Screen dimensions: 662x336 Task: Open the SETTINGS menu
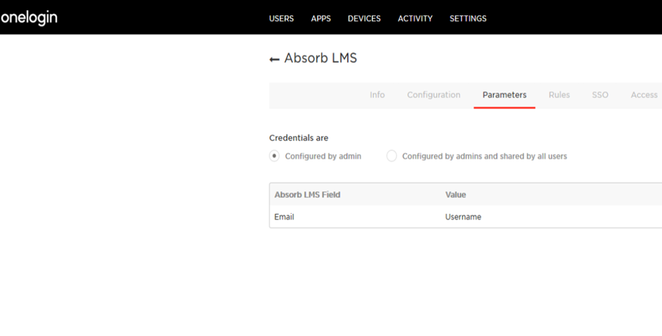(x=468, y=19)
